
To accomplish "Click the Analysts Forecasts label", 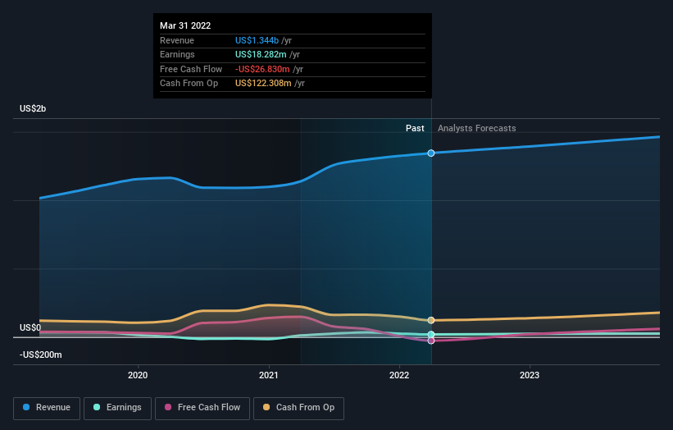I will click(x=477, y=128).
